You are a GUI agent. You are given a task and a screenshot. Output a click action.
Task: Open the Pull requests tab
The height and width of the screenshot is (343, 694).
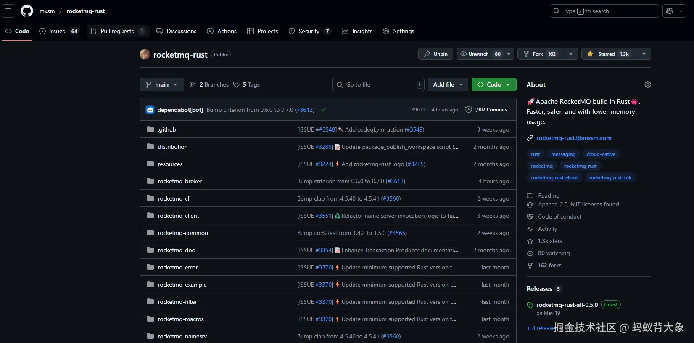118,31
